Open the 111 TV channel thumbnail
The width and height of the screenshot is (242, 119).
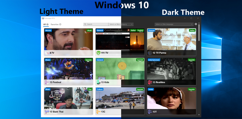click(x=120, y=39)
